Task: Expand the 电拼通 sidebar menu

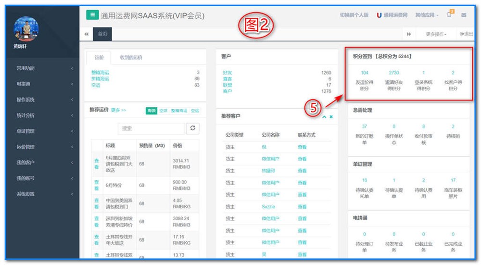Action: click(x=42, y=84)
